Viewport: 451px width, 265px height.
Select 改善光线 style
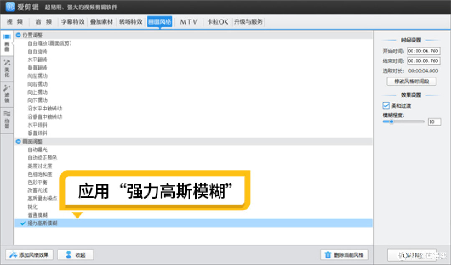click(x=38, y=190)
